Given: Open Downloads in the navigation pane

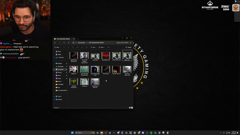Looking at the screenshot, I should coord(60,66).
